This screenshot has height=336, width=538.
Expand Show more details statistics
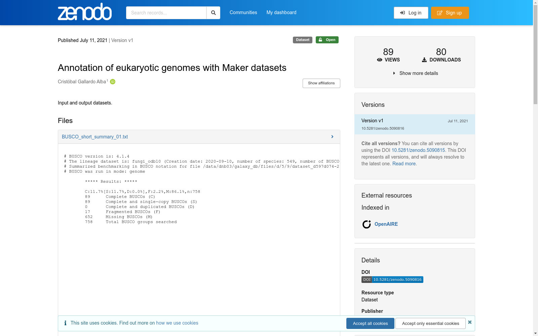pyautogui.click(x=416, y=73)
